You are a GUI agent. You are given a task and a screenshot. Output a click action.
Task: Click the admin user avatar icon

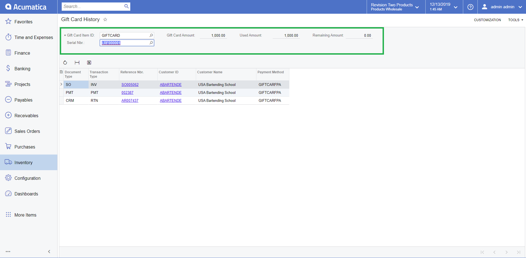point(485,7)
